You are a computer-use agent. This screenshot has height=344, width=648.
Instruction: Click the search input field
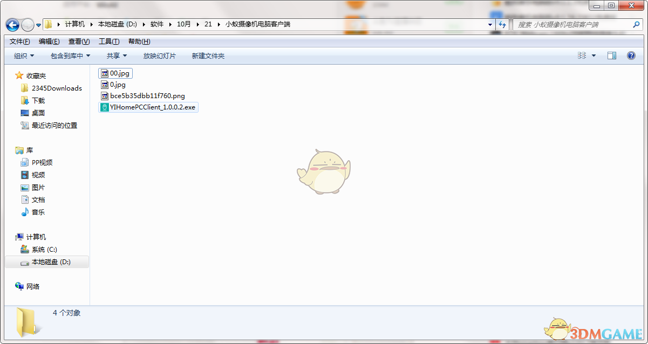point(572,24)
